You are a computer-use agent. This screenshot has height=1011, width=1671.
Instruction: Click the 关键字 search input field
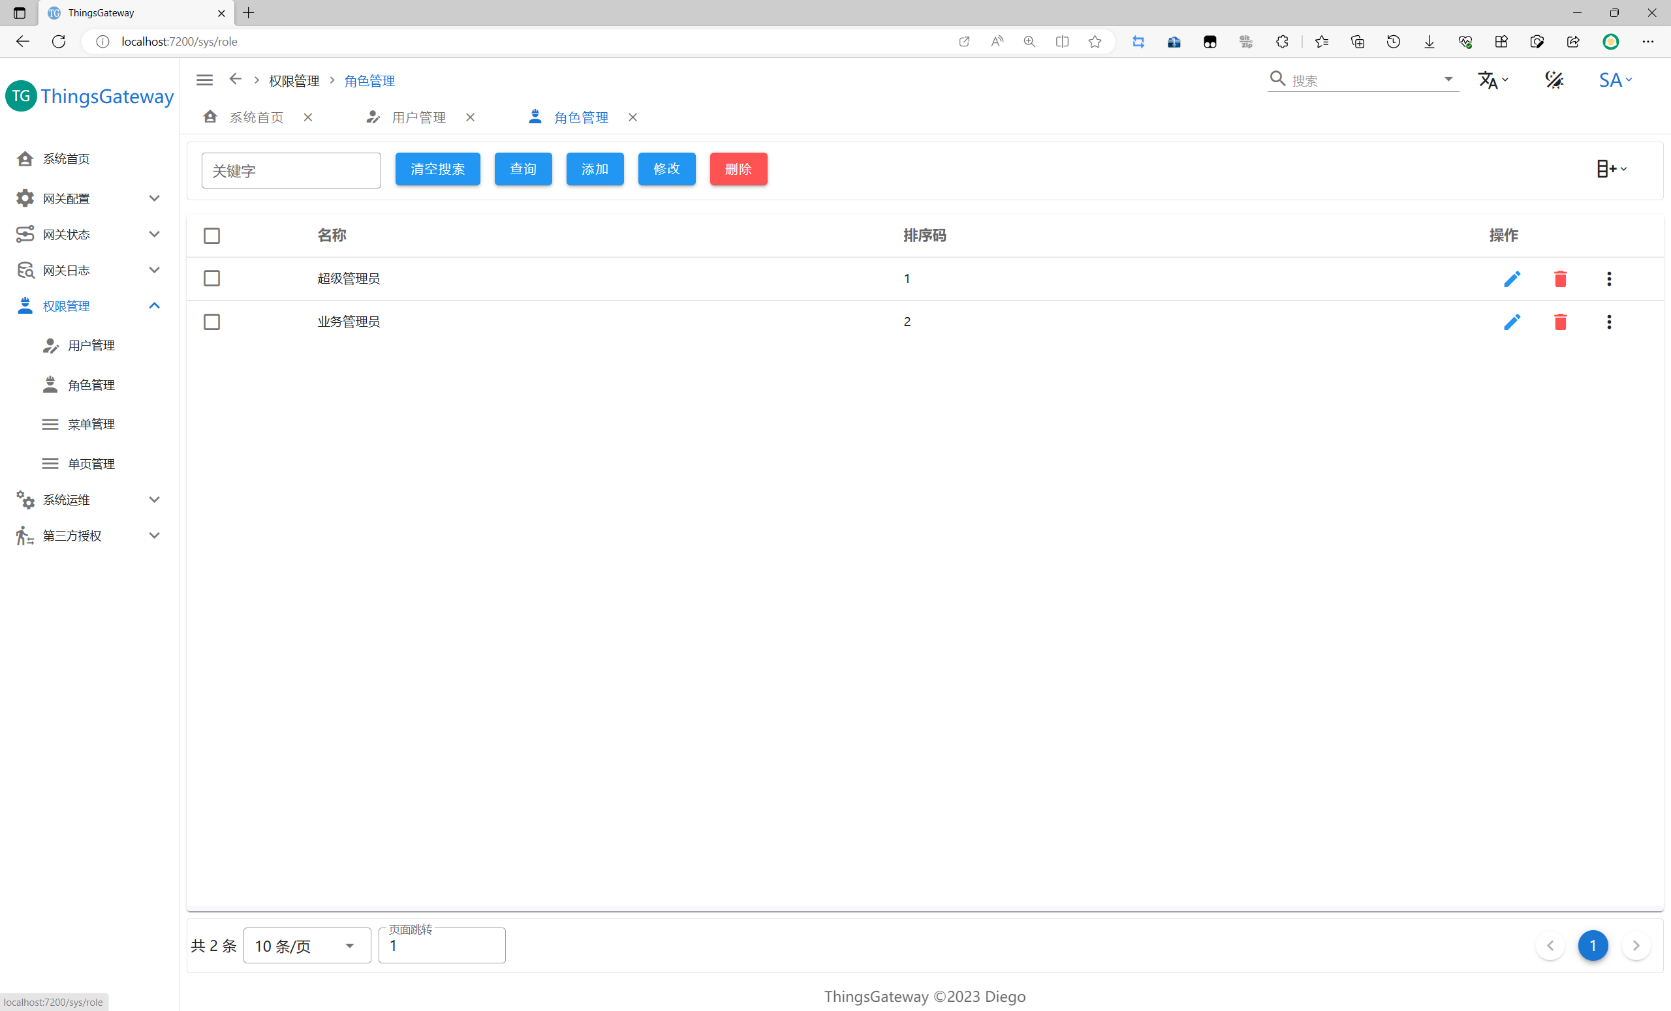tap(291, 171)
